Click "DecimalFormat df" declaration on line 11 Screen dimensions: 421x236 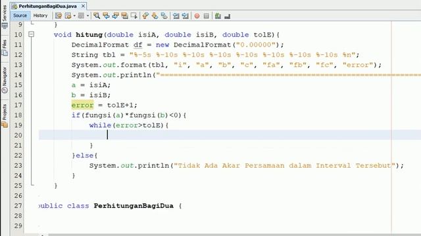click(x=107, y=45)
